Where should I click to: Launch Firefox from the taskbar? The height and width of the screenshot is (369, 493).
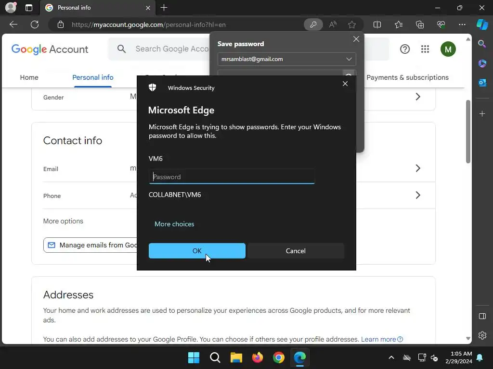pyautogui.click(x=258, y=357)
